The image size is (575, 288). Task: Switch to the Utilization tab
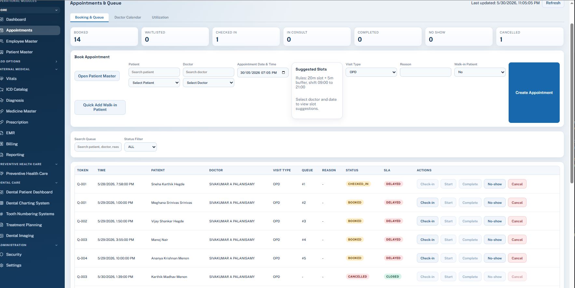[x=160, y=17]
